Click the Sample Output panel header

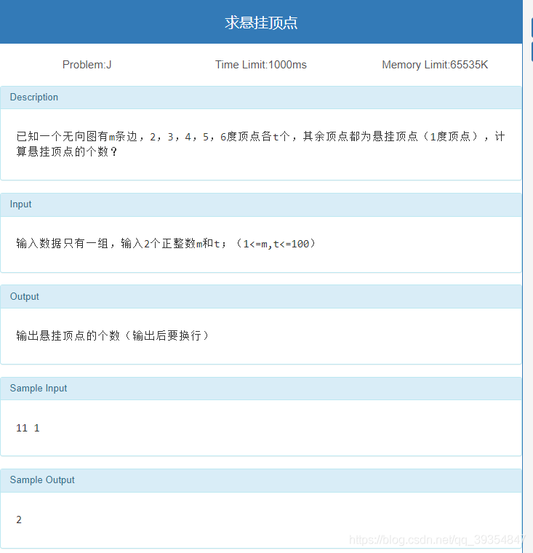(x=261, y=480)
